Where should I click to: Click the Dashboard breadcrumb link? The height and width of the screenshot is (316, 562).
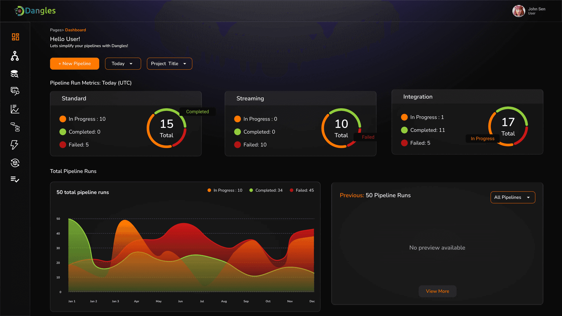(76, 30)
